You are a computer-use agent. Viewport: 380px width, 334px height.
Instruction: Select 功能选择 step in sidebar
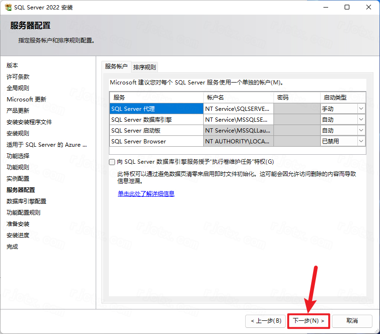tap(18, 156)
